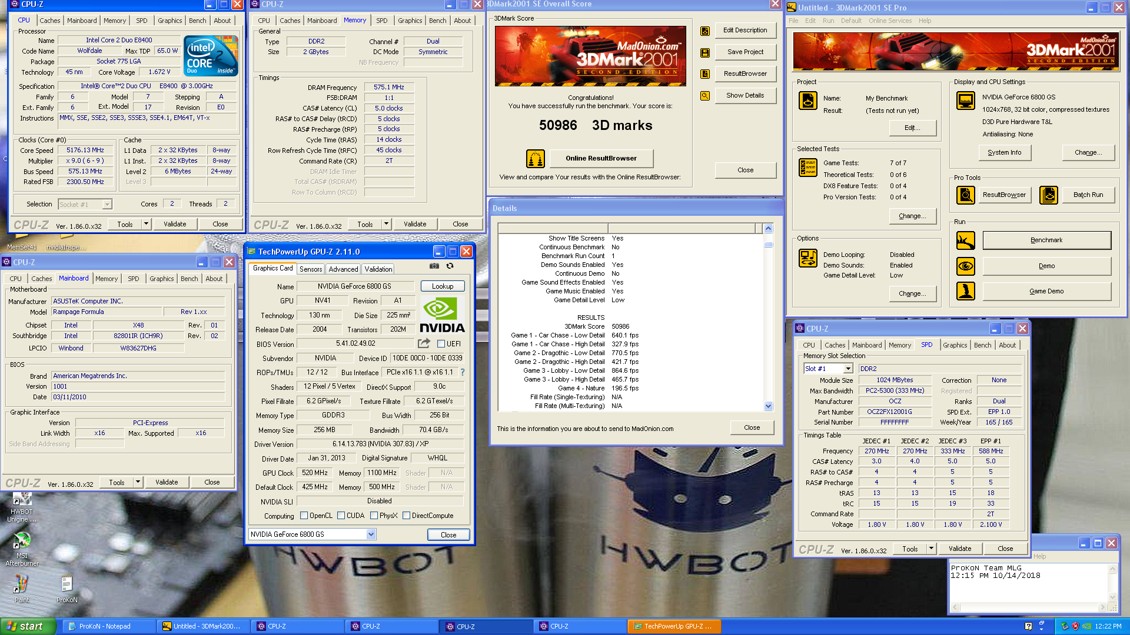The width and height of the screenshot is (1130, 635).
Task: Click the Show Details magnifier icon
Action: coord(704,96)
